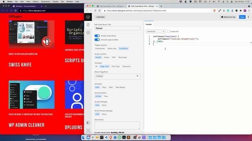Show the Scripts Manager
Viewport: 252px width, 141px height.
104,105
